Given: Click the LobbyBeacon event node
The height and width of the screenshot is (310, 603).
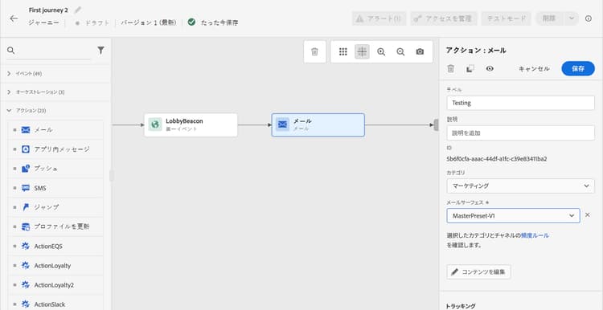Looking at the screenshot, I should point(191,124).
